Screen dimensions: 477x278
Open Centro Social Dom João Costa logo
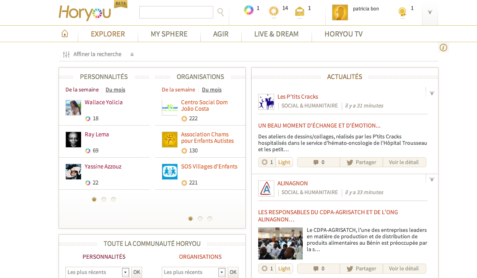pos(170,108)
